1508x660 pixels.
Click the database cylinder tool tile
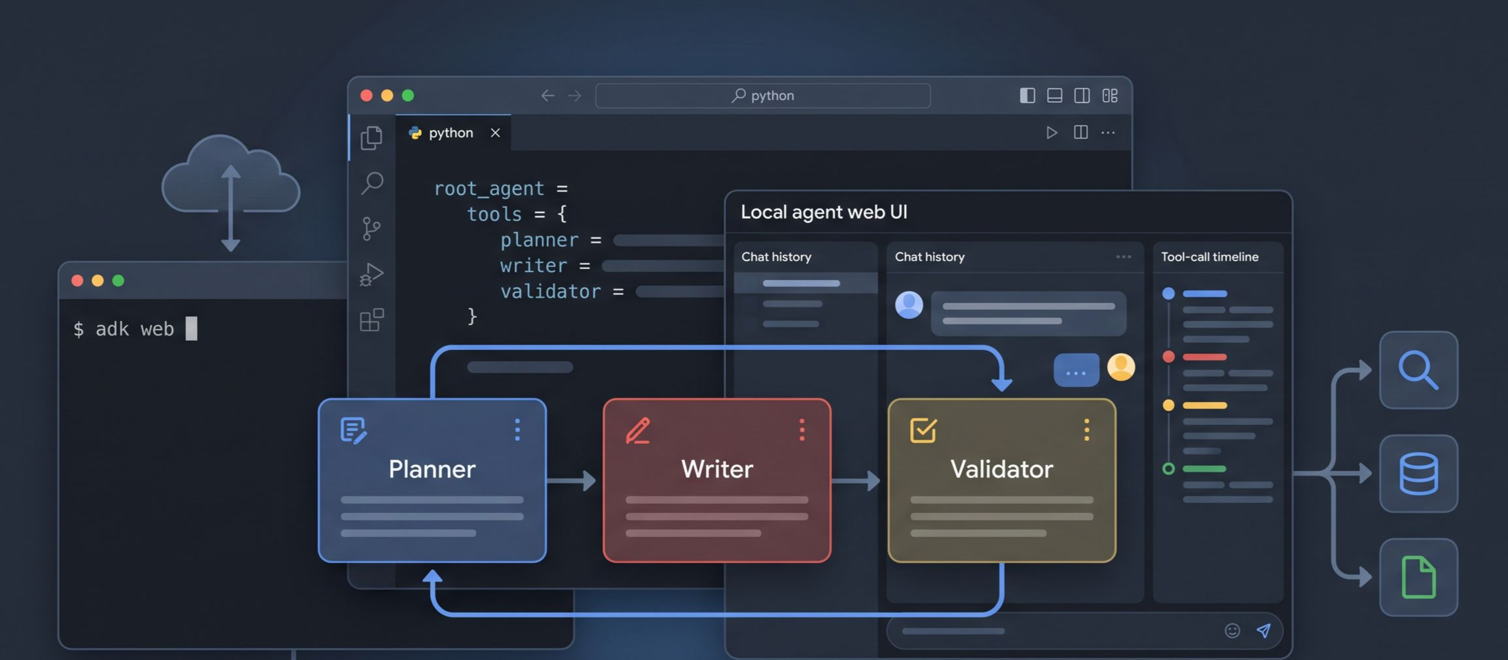point(1418,474)
